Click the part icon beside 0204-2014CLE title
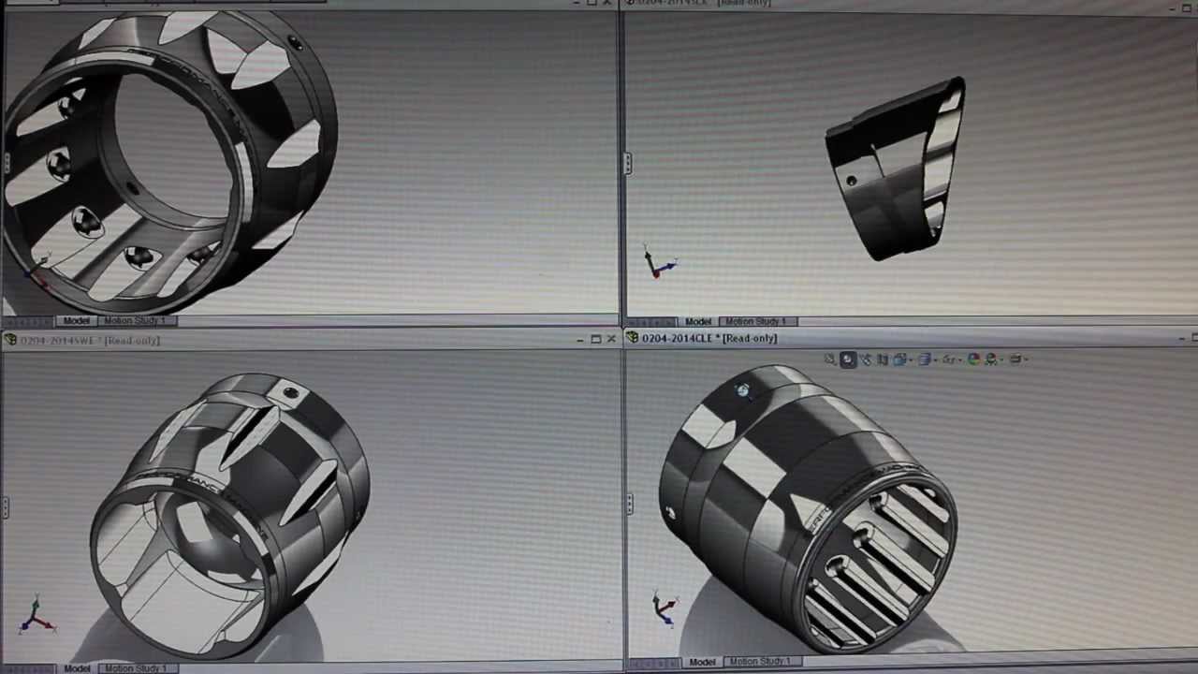 [x=632, y=338]
